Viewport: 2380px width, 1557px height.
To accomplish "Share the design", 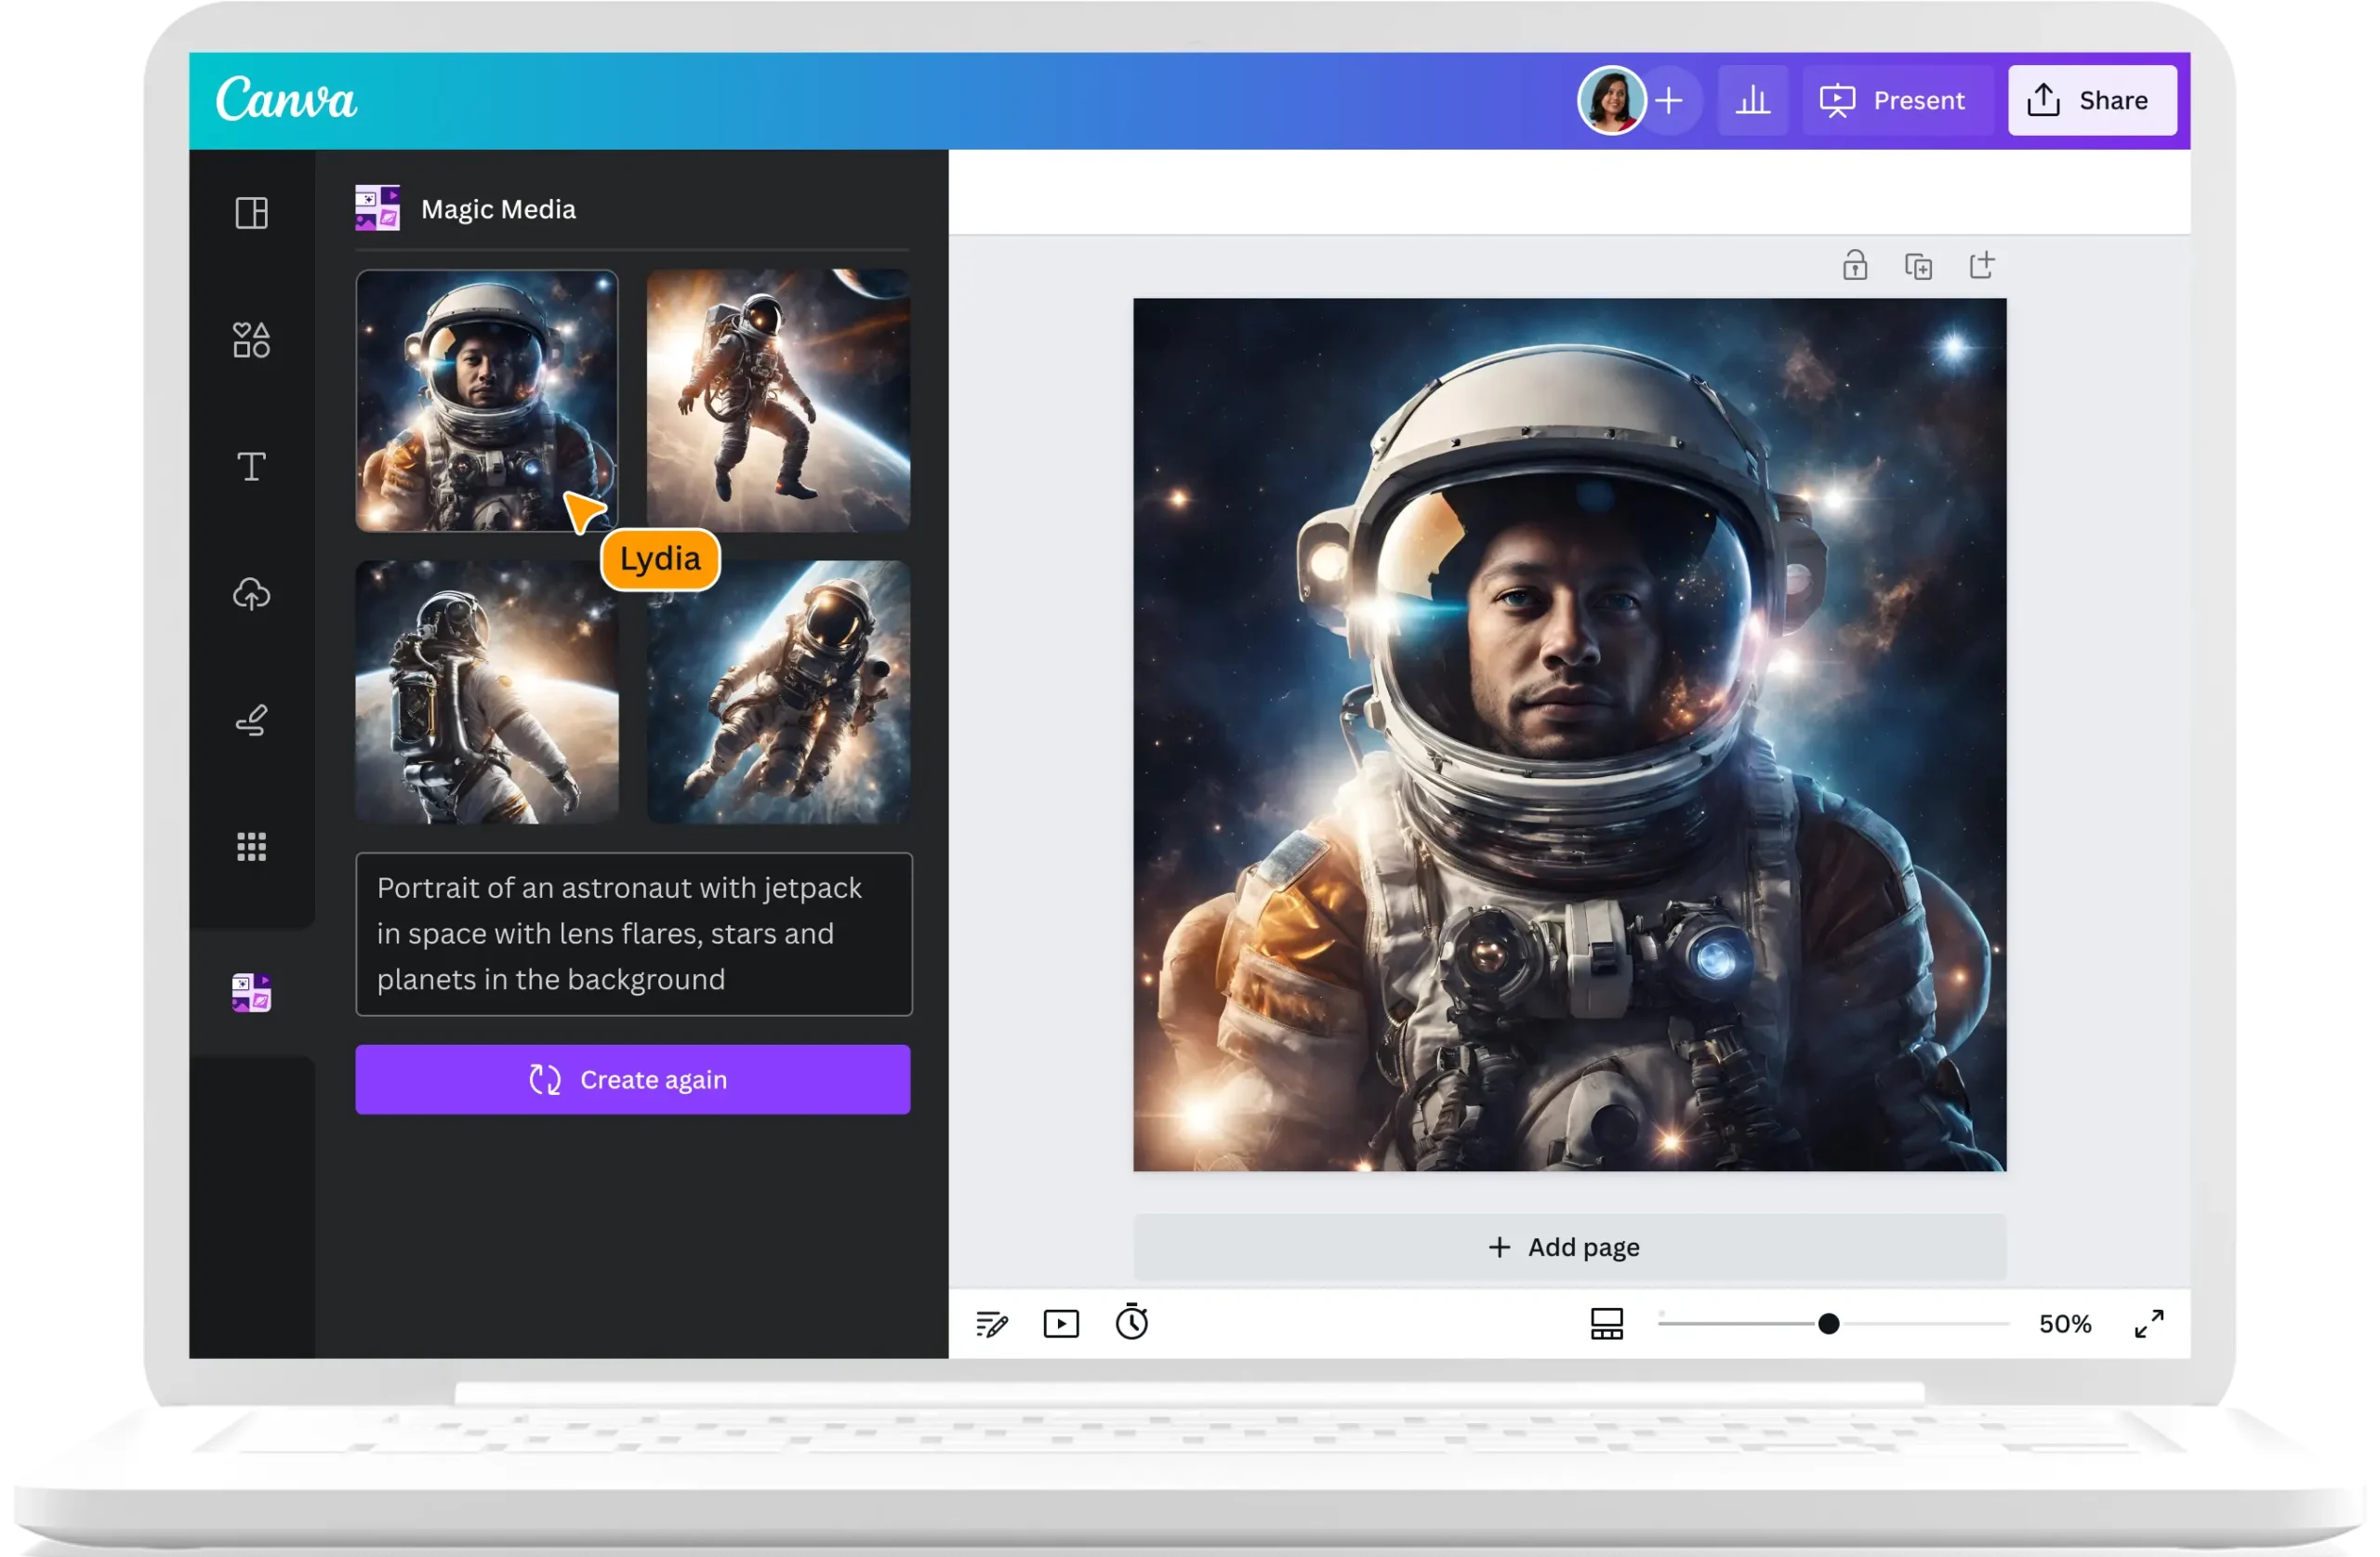I will click(x=2092, y=100).
